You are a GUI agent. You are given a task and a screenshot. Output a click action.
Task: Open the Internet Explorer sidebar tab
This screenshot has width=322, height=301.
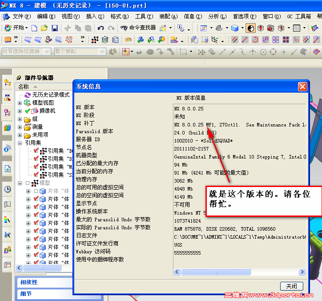[8, 169]
